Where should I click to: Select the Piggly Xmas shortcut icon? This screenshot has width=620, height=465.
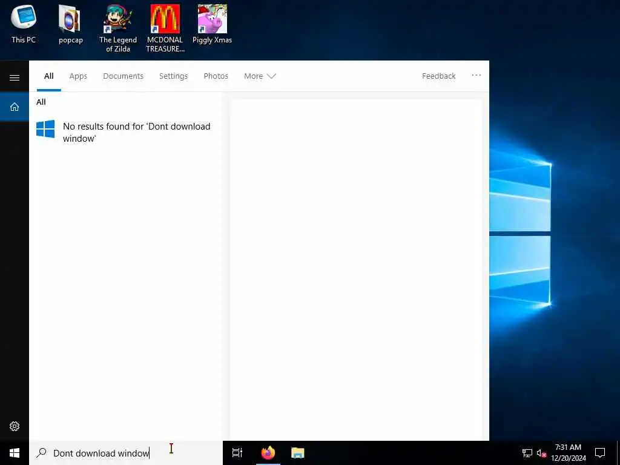pyautogui.click(x=213, y=24)
